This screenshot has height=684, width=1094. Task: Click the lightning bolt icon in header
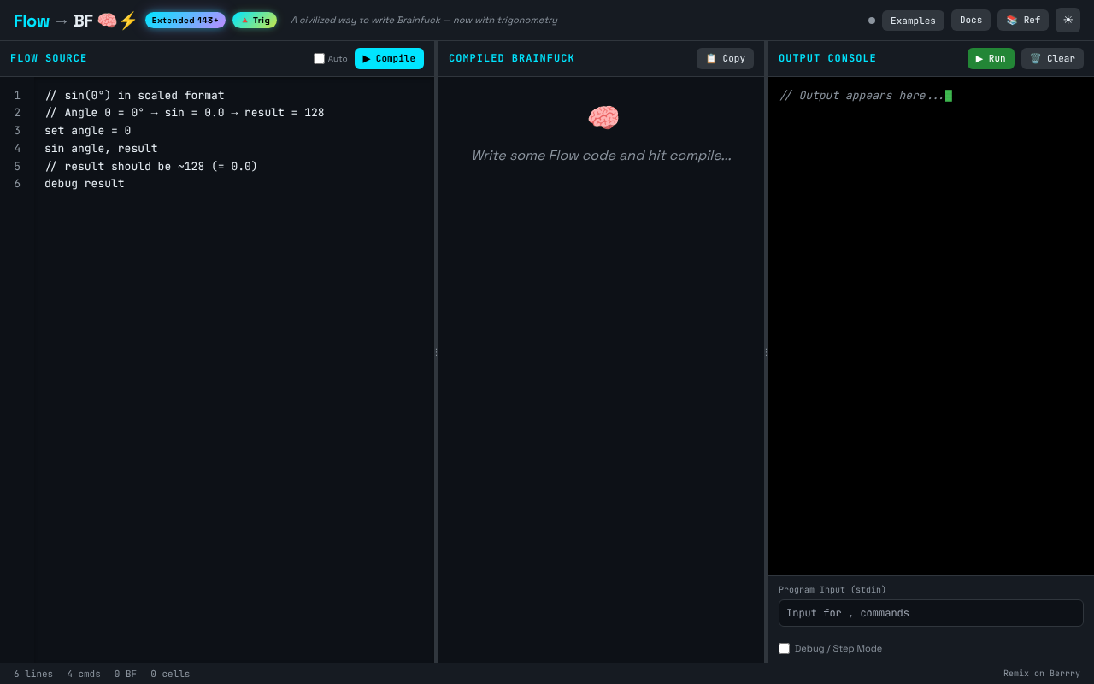[x=128, y=21]
